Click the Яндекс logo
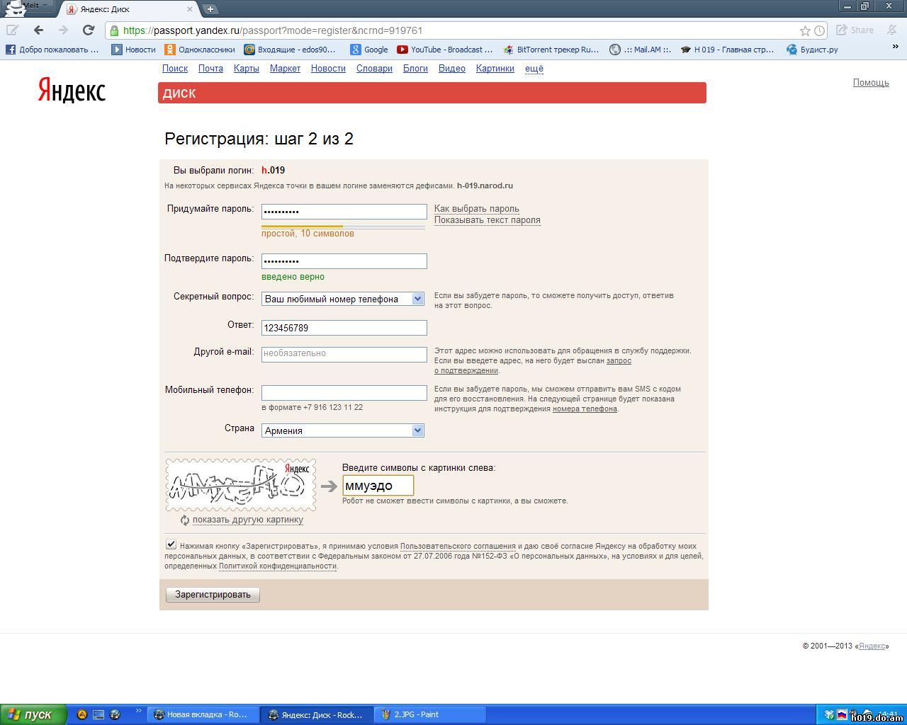 coord(72,91)
